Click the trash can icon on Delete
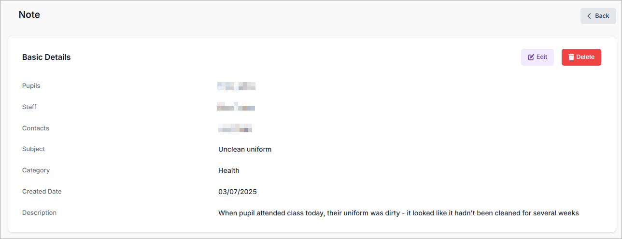 (571, 57)
